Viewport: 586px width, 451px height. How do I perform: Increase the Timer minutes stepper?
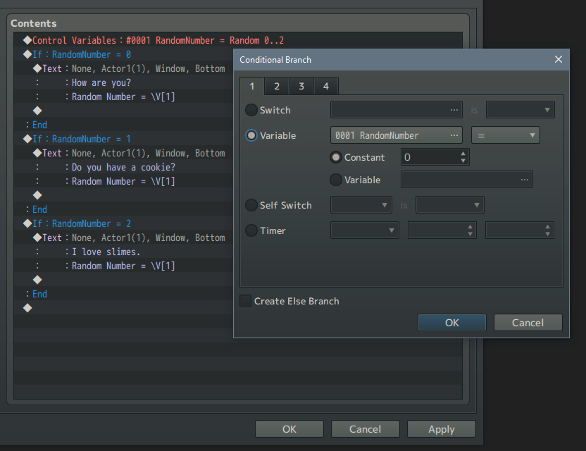click(470, 227)
